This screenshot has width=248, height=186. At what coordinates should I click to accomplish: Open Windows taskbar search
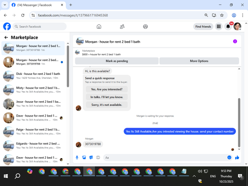click(x=17, y=176)
